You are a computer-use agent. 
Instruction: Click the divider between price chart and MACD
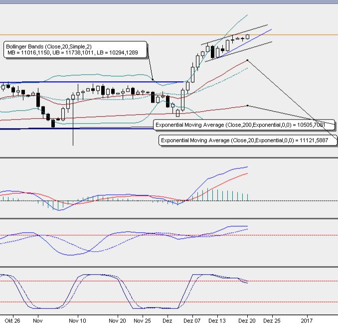click(169, 158)
